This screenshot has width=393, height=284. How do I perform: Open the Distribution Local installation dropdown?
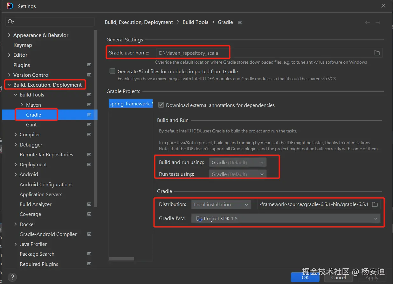[221, 204]
